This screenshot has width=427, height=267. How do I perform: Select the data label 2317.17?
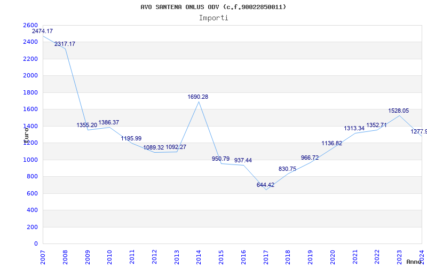(65, 44)
